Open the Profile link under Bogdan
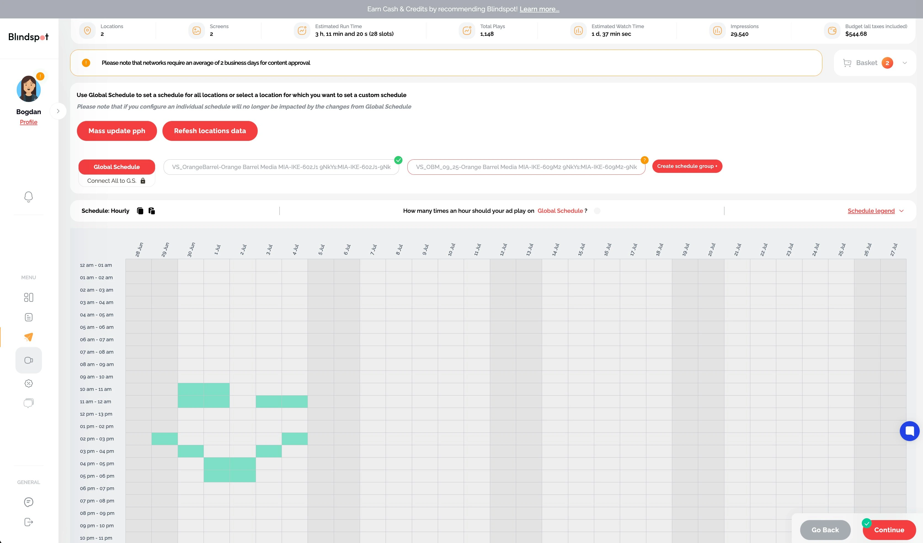The height and width of the screenshot is (543, 923). click(x=29, y=122)
